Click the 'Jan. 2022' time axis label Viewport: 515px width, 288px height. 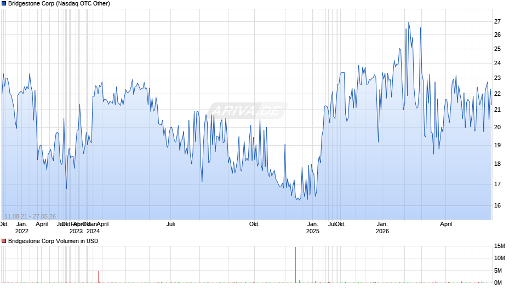[x=22, y=228]
